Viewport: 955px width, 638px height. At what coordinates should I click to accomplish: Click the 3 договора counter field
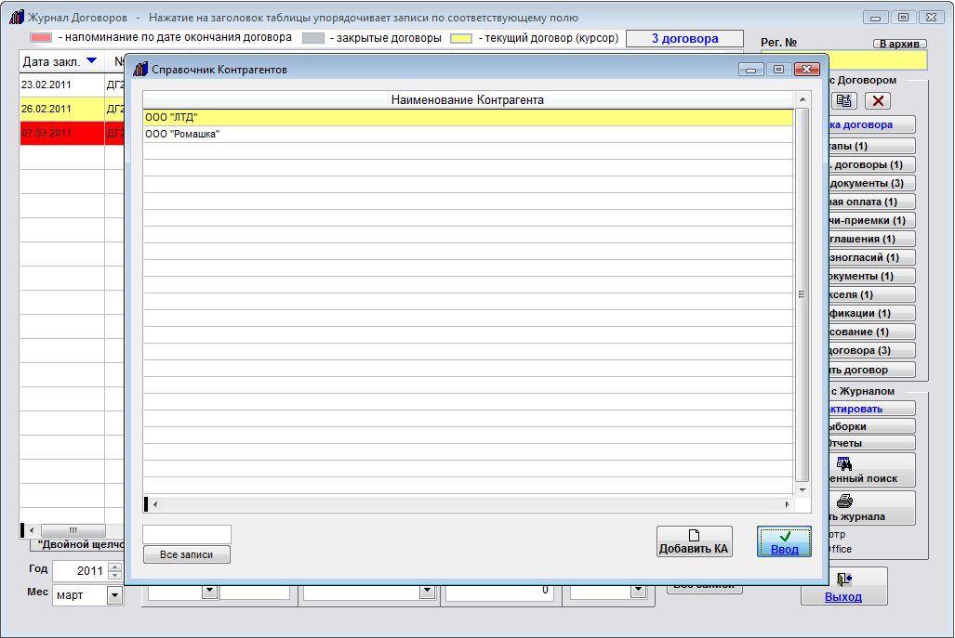[684, 38]
